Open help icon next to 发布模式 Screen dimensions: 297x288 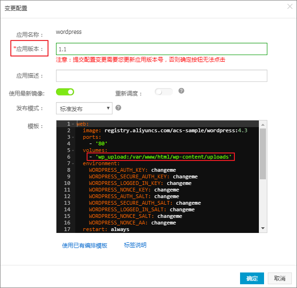coord(118,108)
